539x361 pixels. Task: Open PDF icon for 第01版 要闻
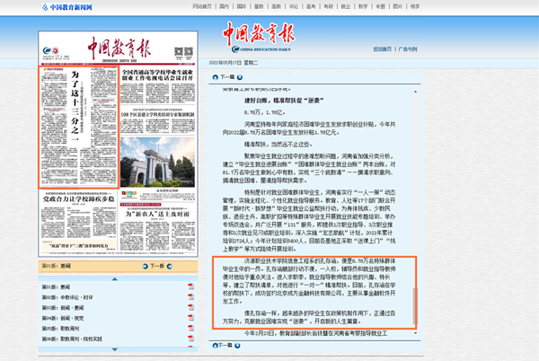click(x=190, y=286)
